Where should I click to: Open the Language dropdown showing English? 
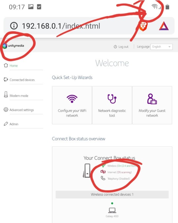162,47
